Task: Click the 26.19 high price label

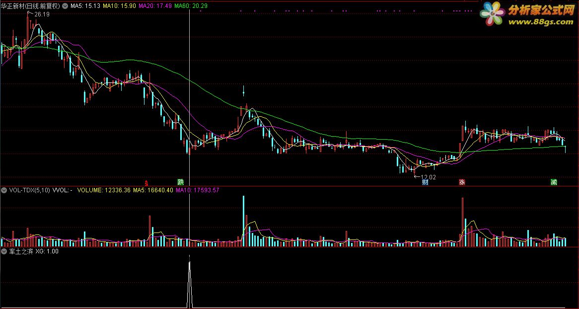Action: pyautogui.click(x=41, y=14)
